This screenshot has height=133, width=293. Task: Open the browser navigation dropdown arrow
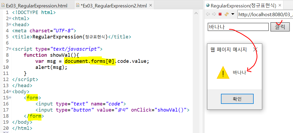coord(233,14)
